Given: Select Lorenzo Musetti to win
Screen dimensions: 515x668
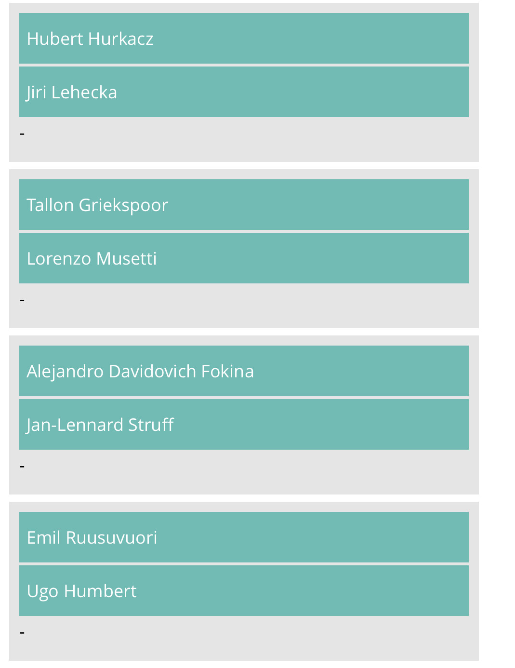Looking at the screenshot, I should pyautogui.click(x=244, y=258).
